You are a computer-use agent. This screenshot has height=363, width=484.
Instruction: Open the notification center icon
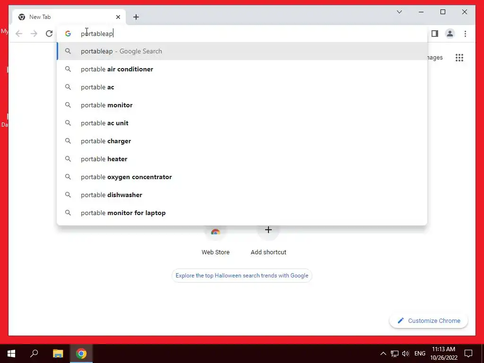(x=468, y=354)
